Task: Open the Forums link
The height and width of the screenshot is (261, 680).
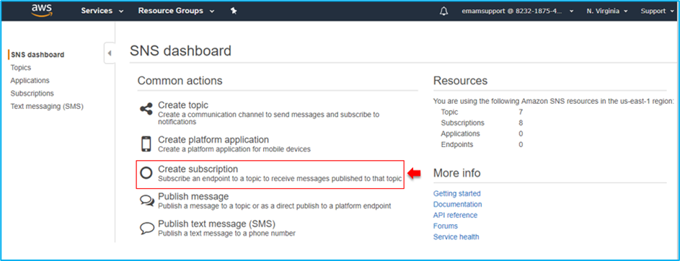Action: (446, 226)
